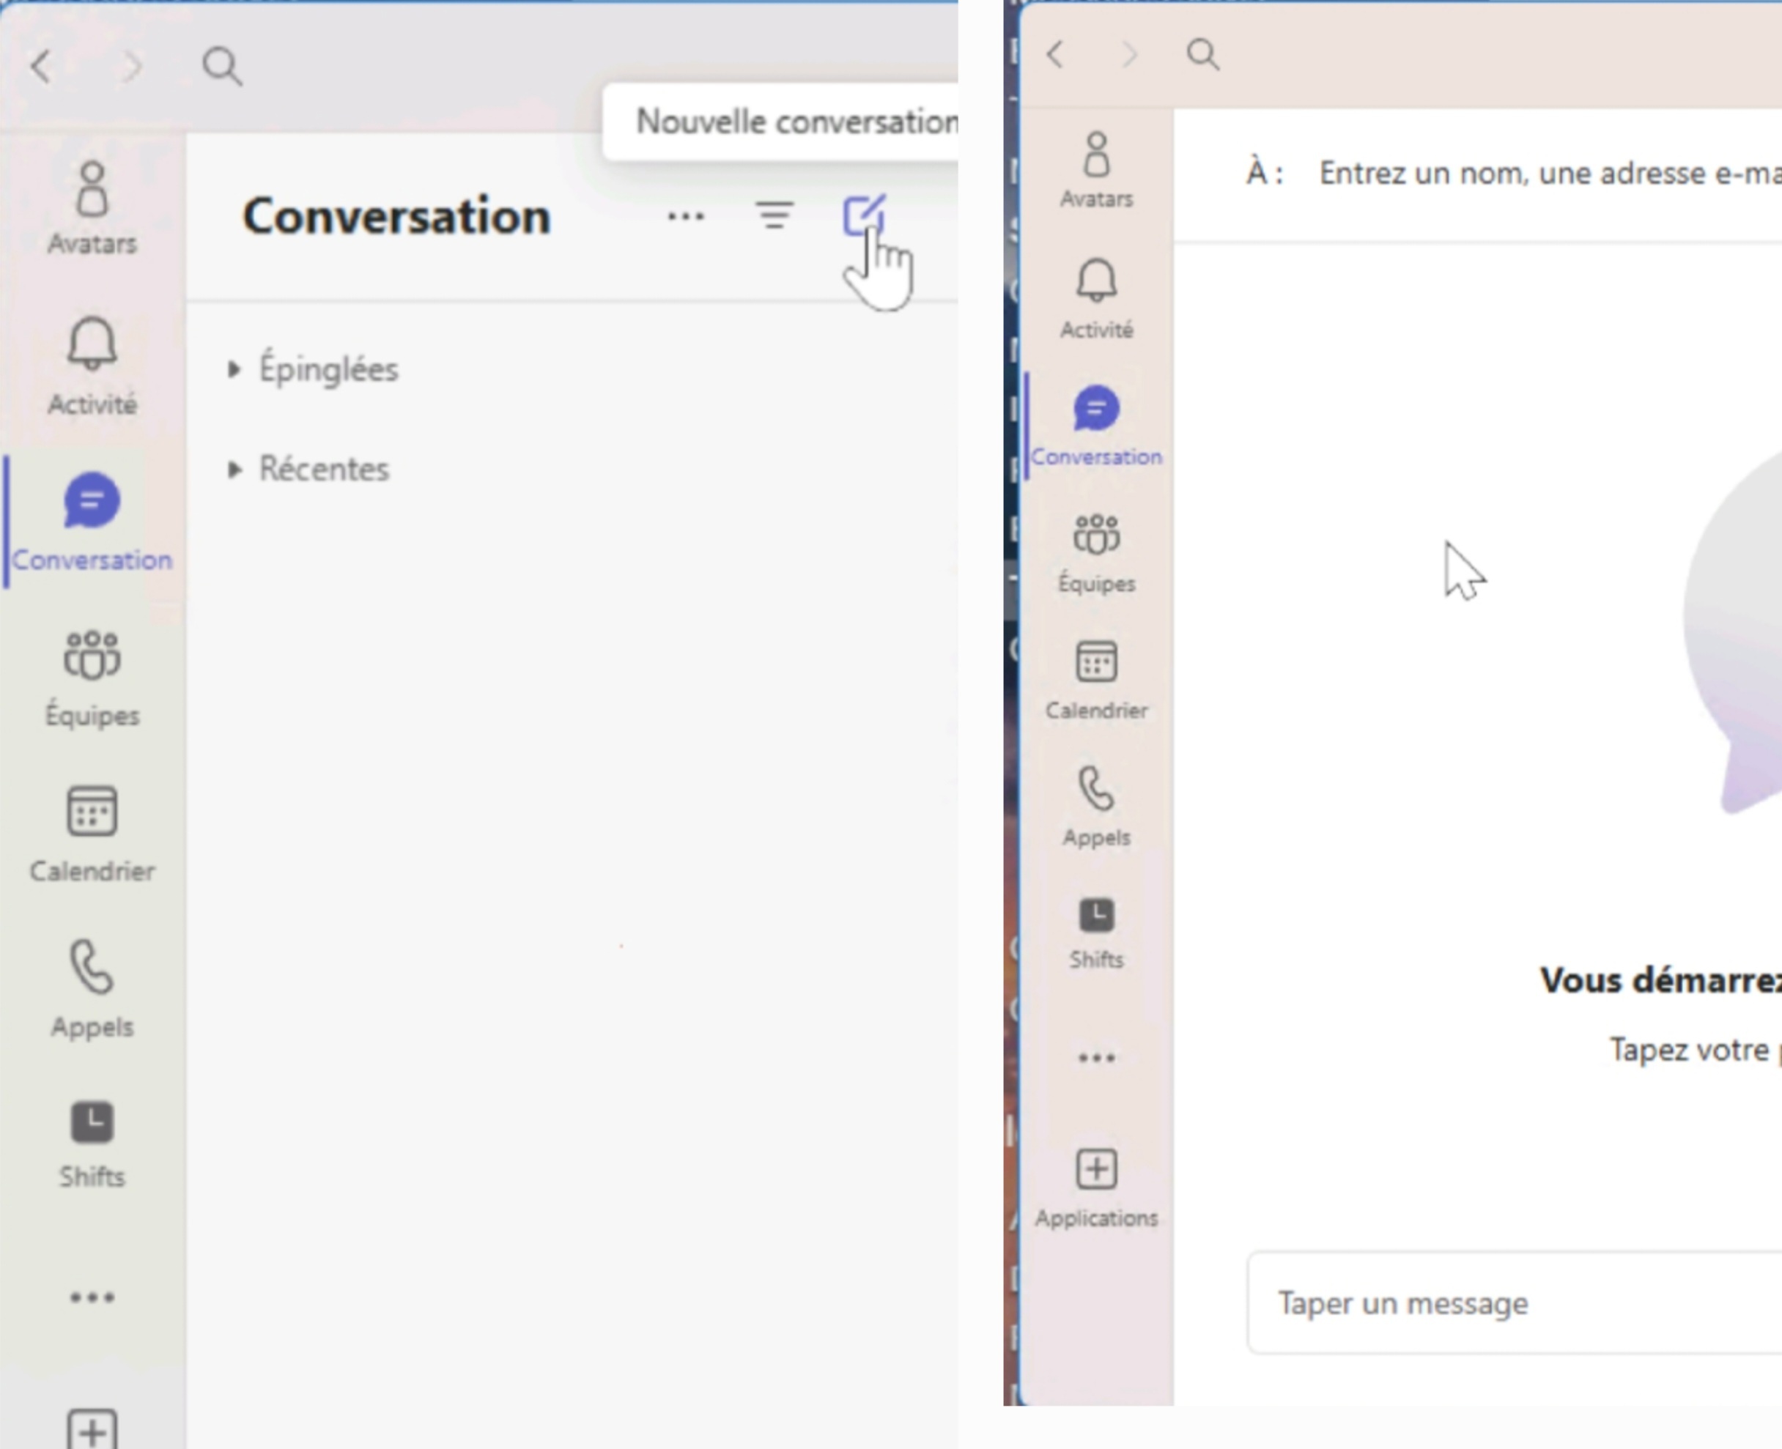
Task: Open the Shifts app icon
Action: pos(92,1127)
